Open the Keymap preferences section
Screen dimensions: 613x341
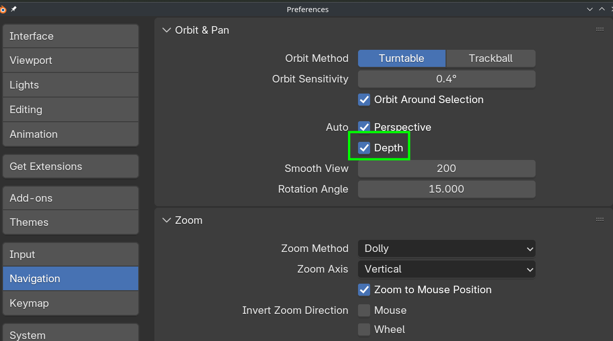[70, 303]
